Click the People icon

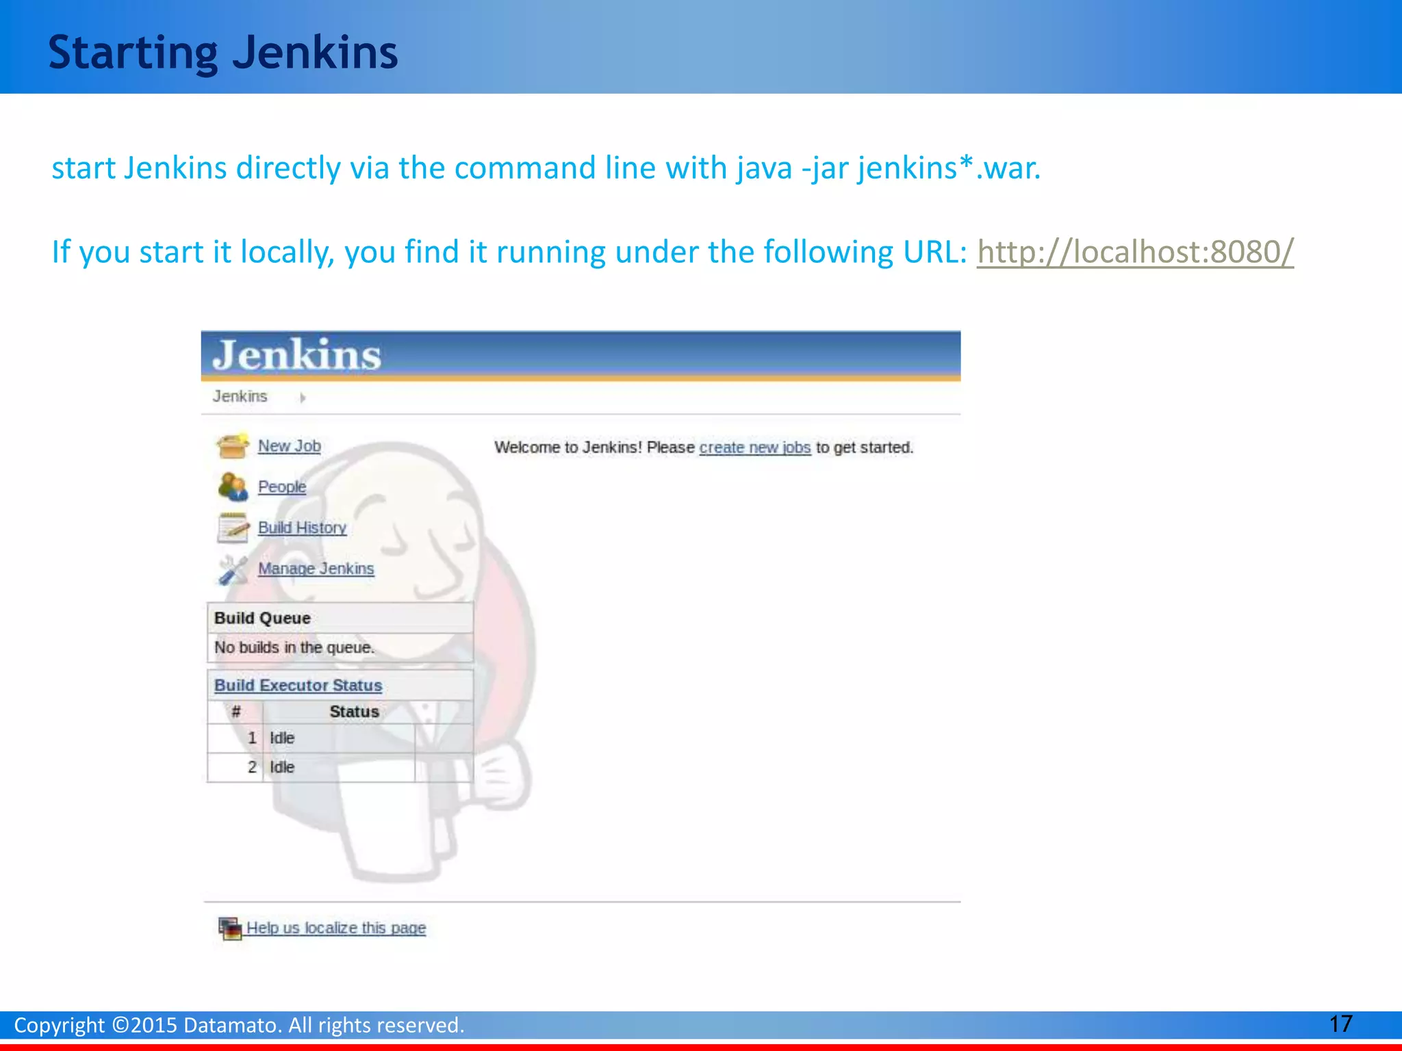(233, 486)
